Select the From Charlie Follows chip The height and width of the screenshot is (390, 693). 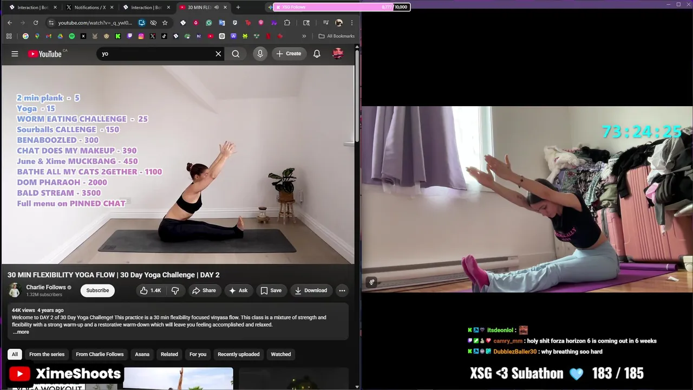pos(100,354)
